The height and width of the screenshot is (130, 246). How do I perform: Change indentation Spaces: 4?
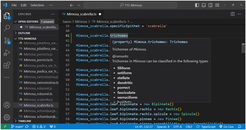pyautogui.click(x=163, y=127)
